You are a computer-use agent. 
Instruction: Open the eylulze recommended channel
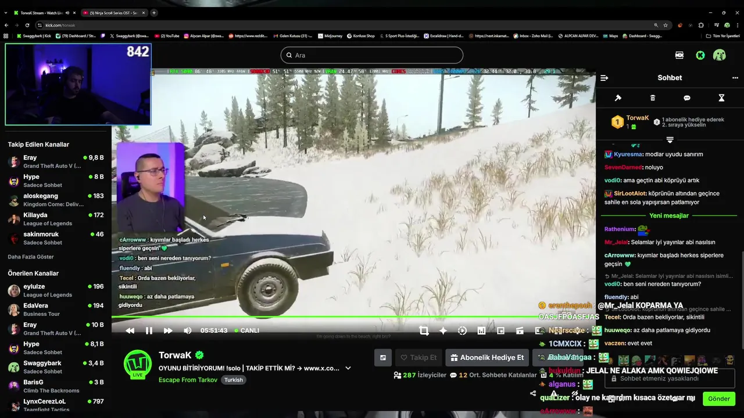tap(56, 290)
